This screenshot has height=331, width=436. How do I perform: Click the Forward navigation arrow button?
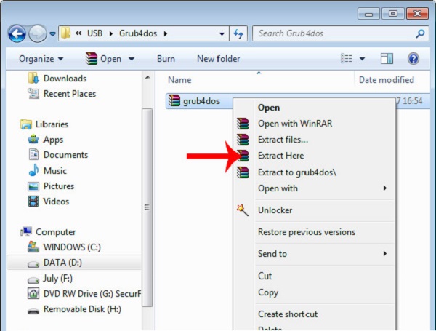pyautogui.click(x=38, y=33)
